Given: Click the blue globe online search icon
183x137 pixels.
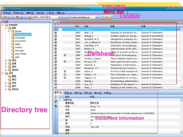Looking at the screenshot, I should 22,17.
